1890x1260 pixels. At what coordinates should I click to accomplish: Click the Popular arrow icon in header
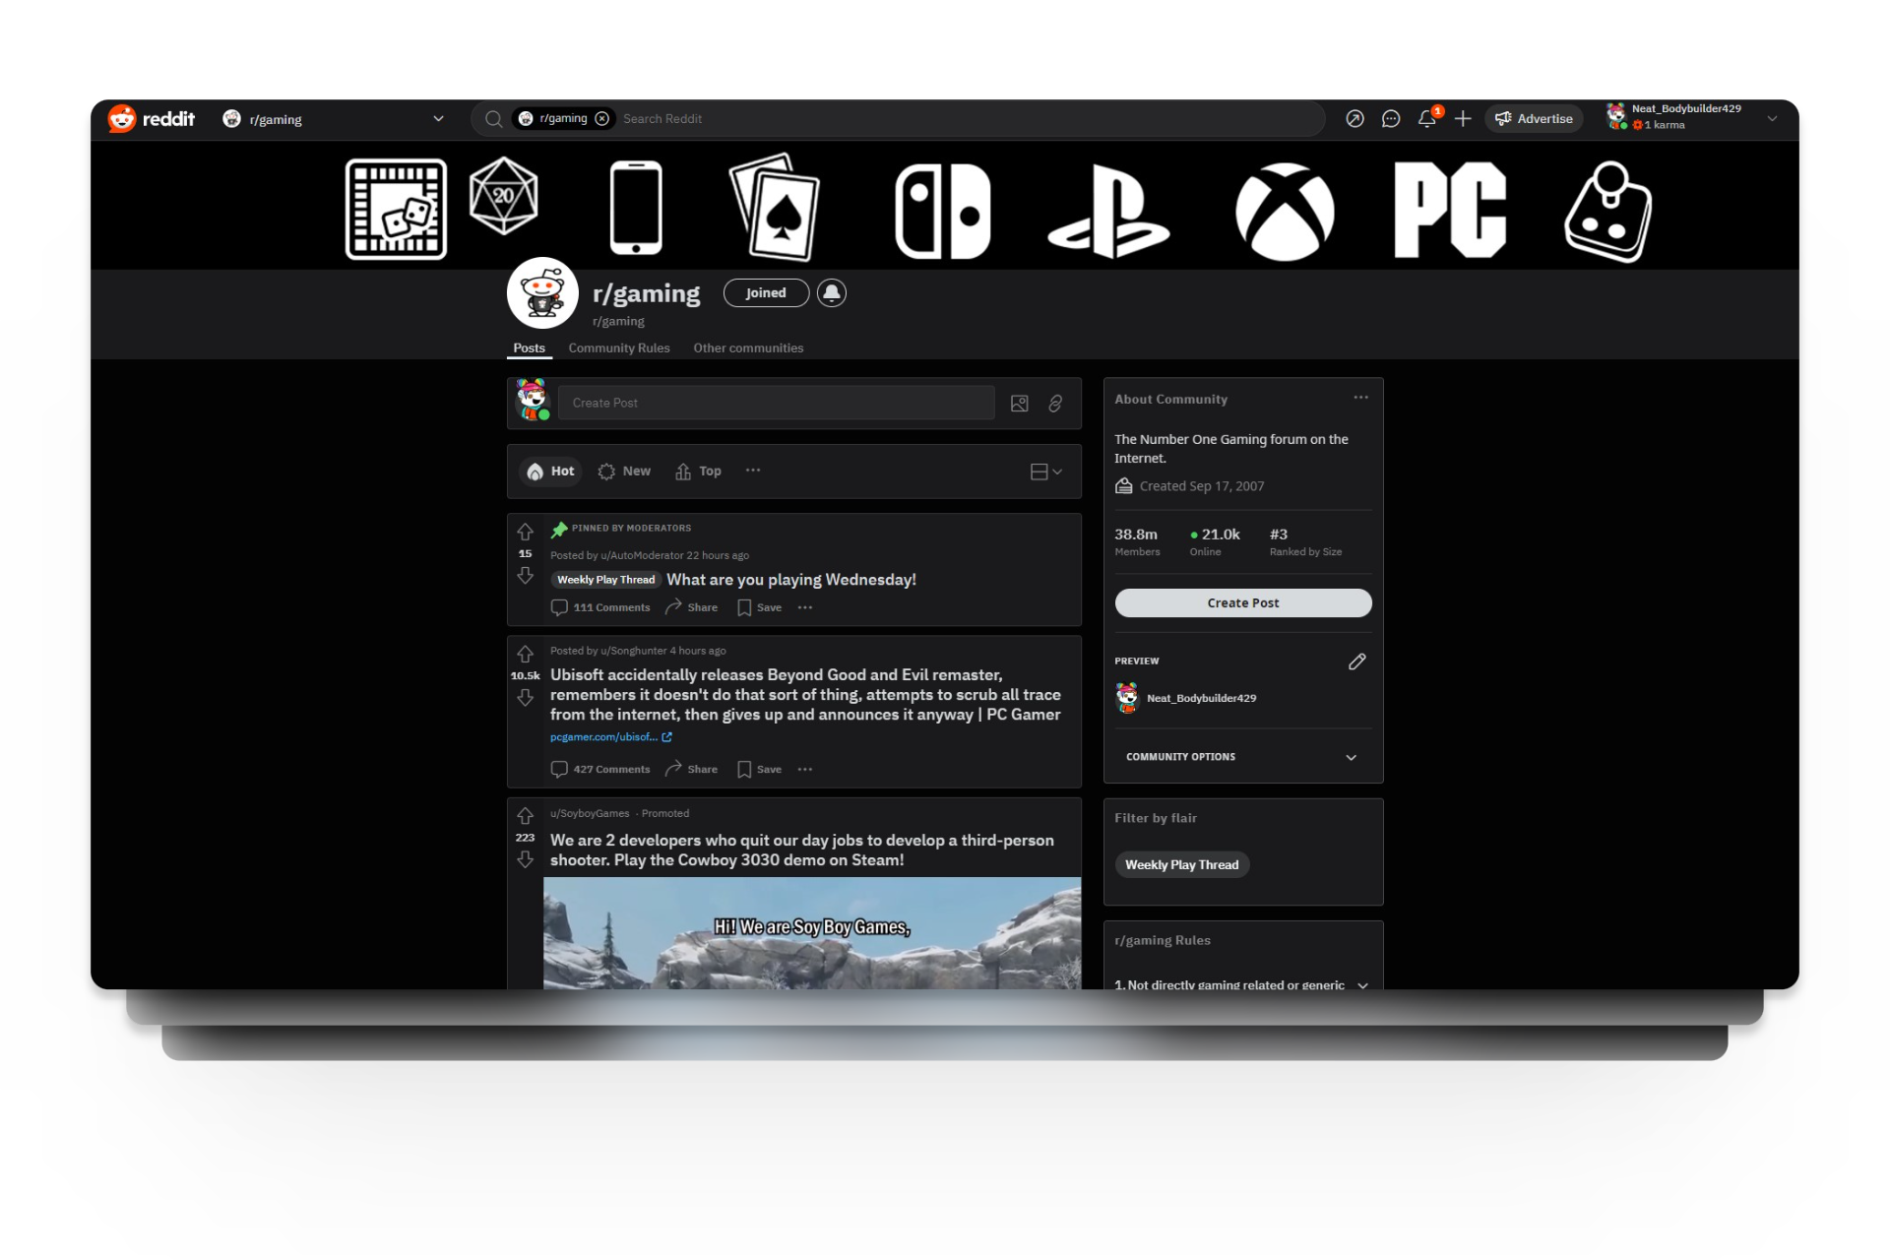point(1354,119)
